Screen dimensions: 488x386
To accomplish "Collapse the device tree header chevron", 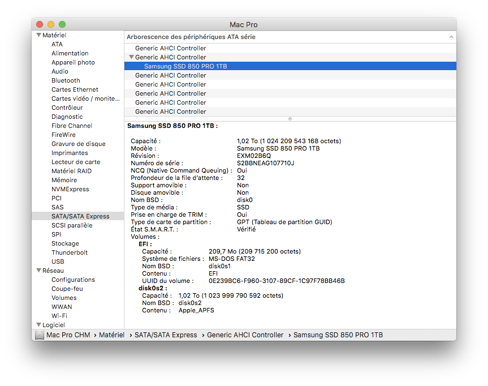I will coord(451,37).
